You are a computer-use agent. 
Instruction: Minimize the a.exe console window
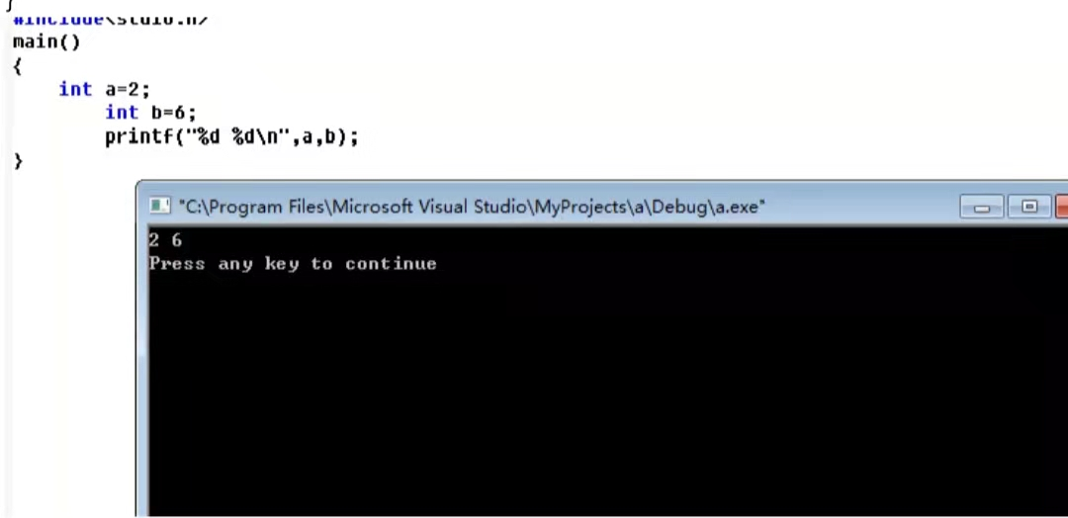tap(982, 207)
